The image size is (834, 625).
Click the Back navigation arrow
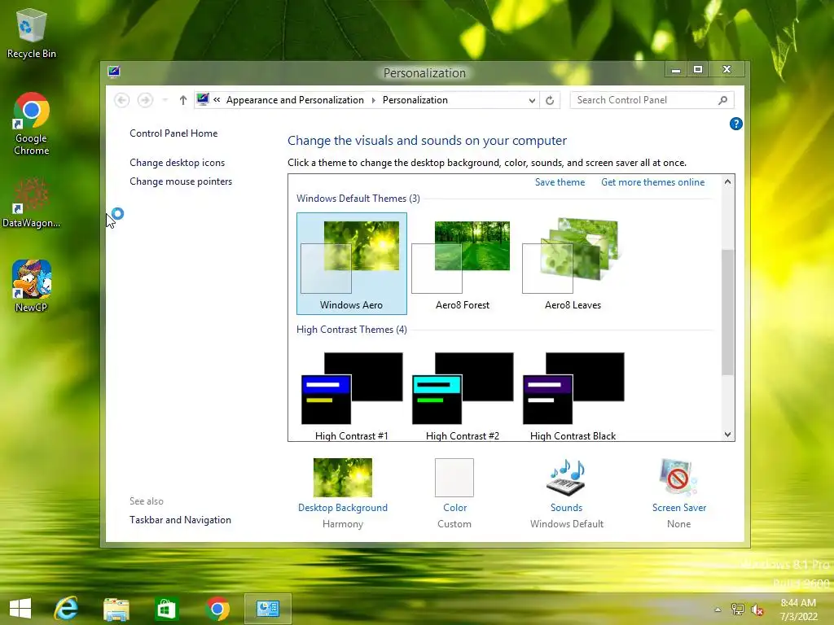click(x=122, y=100)
